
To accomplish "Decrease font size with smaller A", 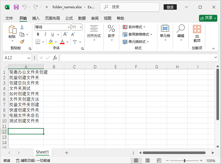I will pos(73,34).
